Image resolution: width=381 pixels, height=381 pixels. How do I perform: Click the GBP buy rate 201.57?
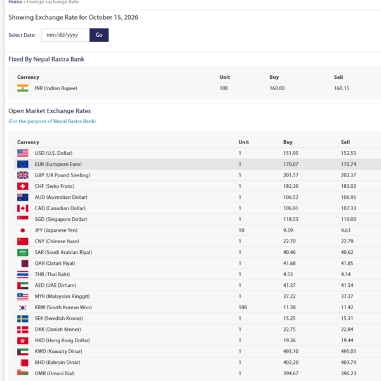(x=291, y=175)
